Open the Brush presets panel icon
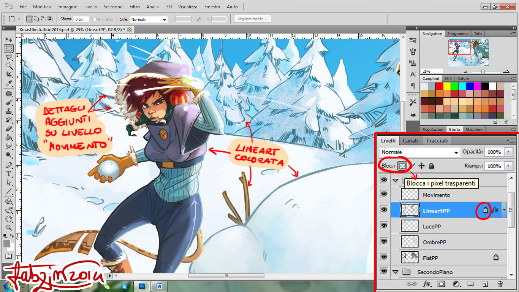 pyautogui.click(x=413, y=40)
